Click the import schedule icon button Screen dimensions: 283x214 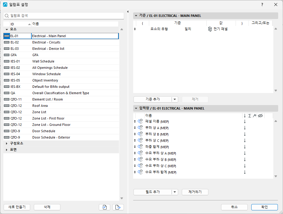point(104,207)
